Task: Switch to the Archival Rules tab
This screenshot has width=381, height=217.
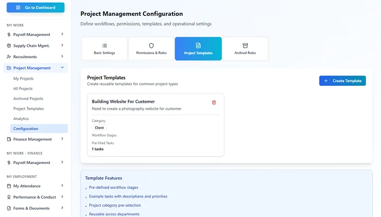Action: pos(245,49)
